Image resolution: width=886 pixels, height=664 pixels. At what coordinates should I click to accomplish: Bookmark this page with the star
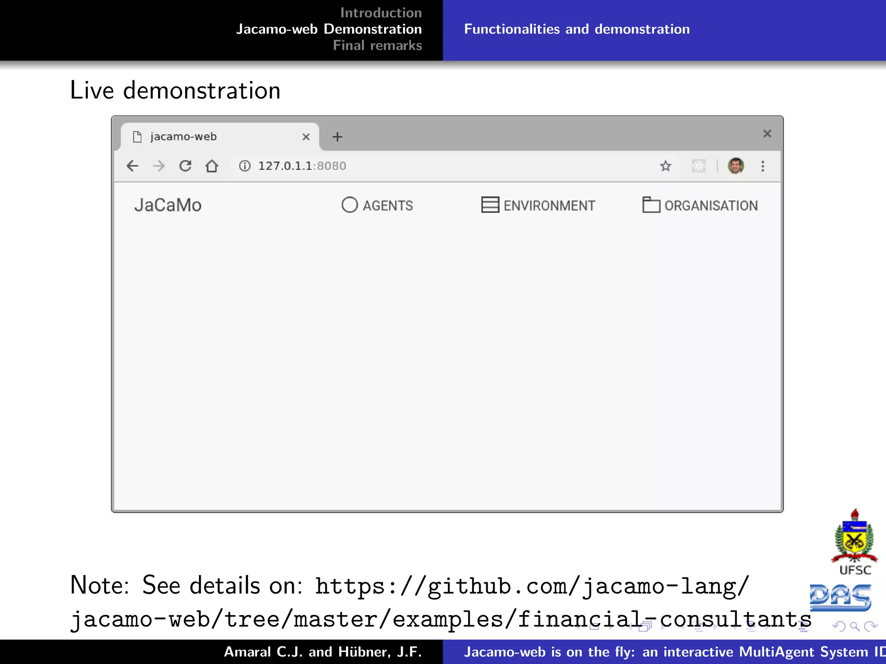[x=665, y=166]
